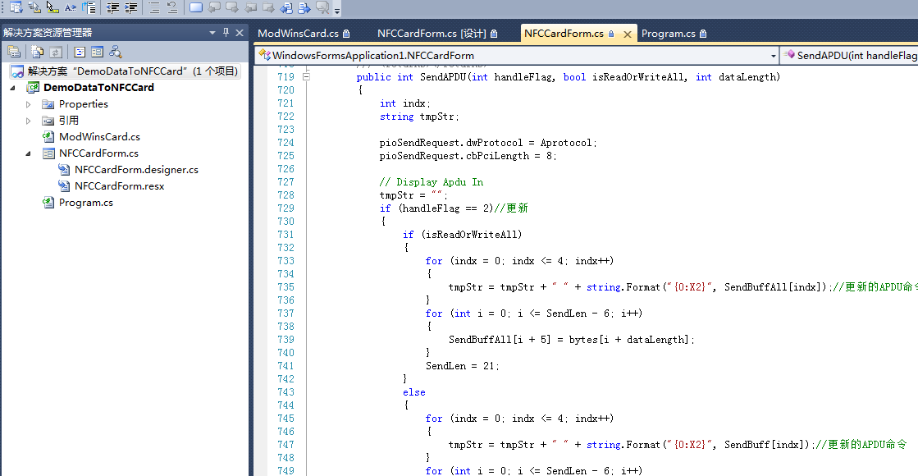
Task: Close the NFCCardForm.cs tab
Action: [x=627, y=34]
